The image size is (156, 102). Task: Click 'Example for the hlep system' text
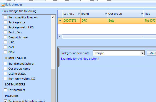coord(80,59)
